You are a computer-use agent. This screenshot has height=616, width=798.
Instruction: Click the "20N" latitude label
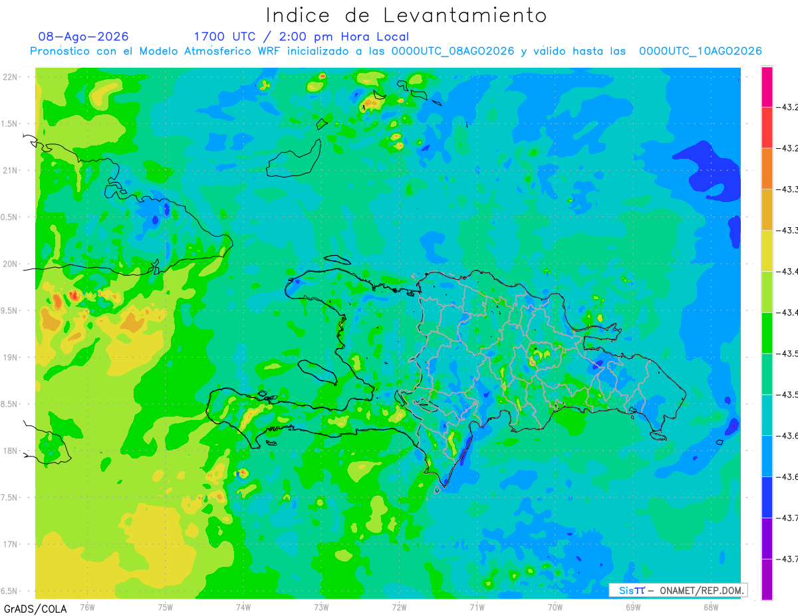click(x=11, y=264)
